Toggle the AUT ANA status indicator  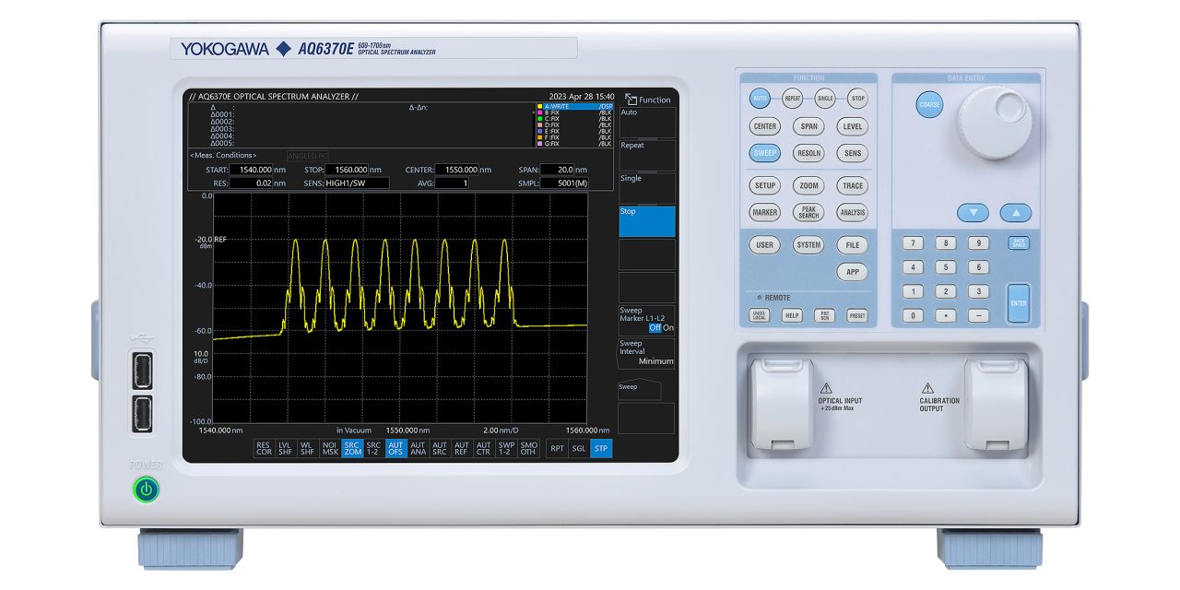point(419,449)
